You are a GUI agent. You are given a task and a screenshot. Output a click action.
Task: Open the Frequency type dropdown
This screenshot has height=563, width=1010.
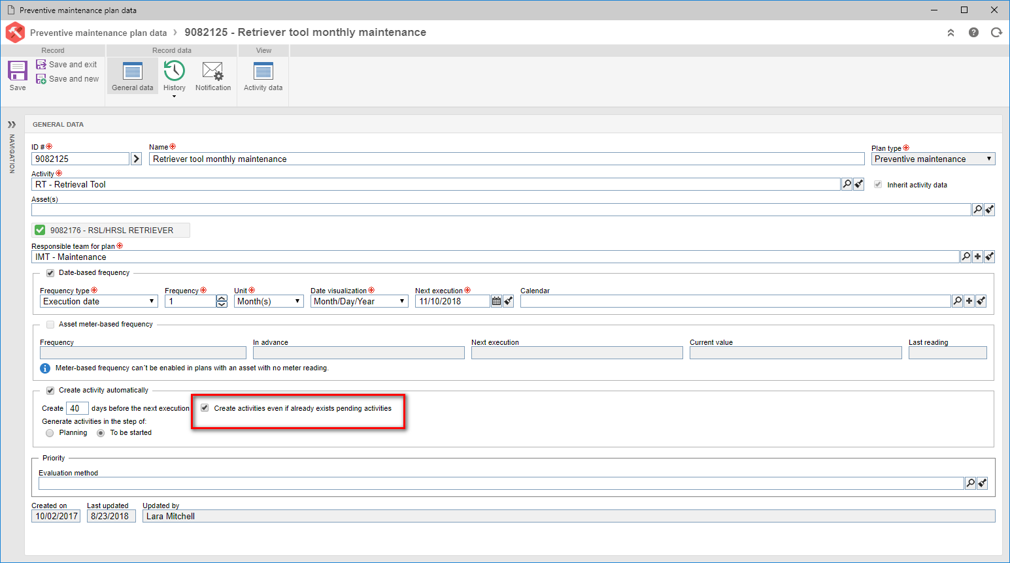99,301
